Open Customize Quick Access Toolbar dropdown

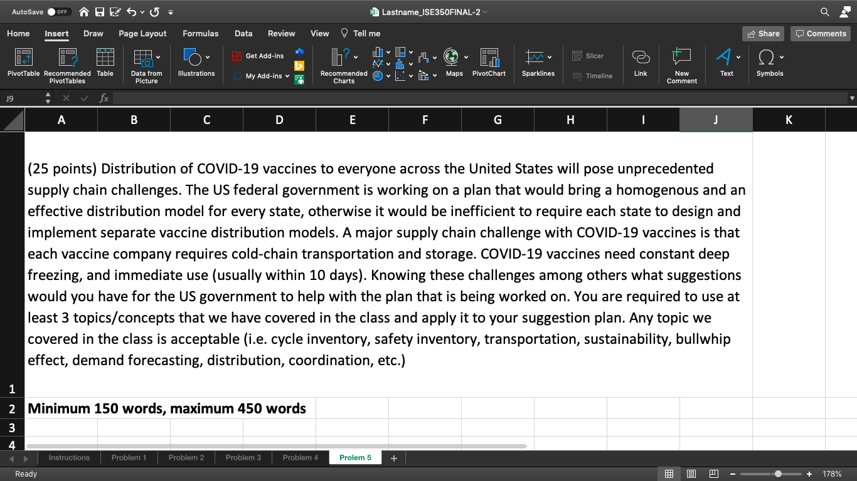tap(171, 12)
